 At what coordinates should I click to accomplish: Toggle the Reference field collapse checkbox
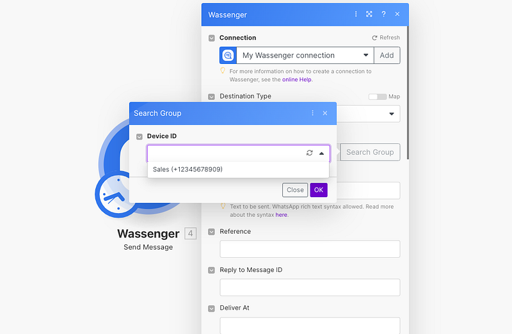click(x=212, y=232)
